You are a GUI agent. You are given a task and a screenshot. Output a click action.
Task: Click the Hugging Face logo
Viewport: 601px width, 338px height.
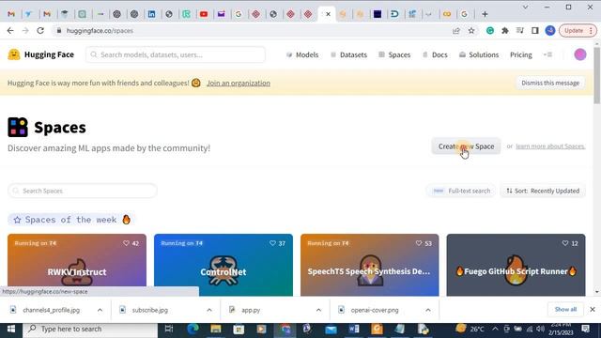point(40,54)
